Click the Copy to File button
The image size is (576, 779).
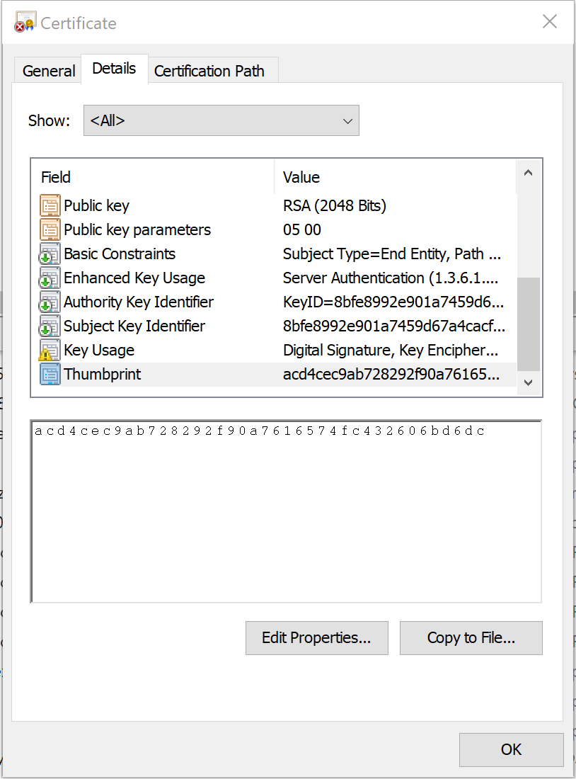point(471,638)
